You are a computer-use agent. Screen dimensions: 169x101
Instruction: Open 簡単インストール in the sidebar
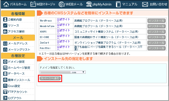click(x=17, y=80)
